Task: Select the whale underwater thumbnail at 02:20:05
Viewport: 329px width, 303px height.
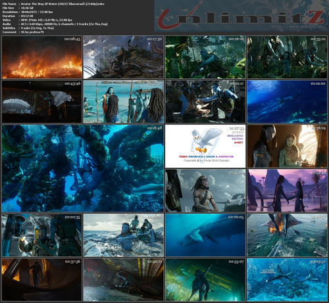Action: coord(205,235)
